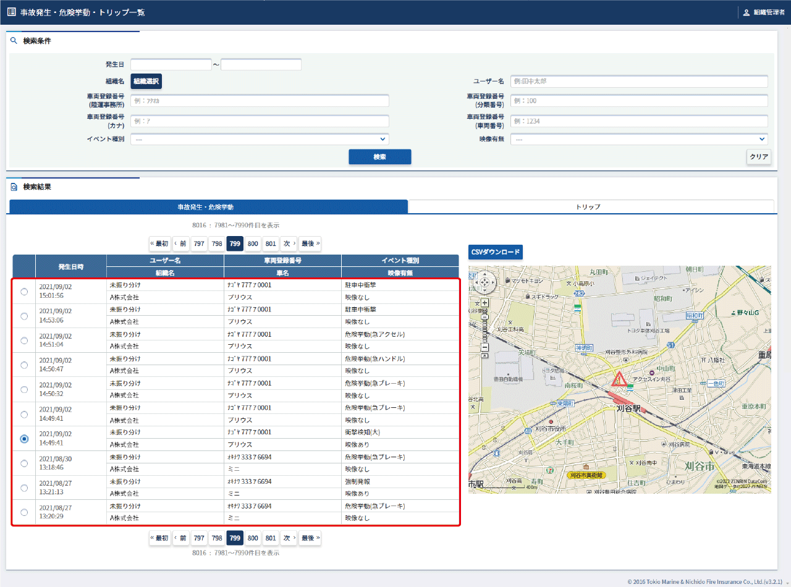Click the ユーザー名 input field

point(639,82)
